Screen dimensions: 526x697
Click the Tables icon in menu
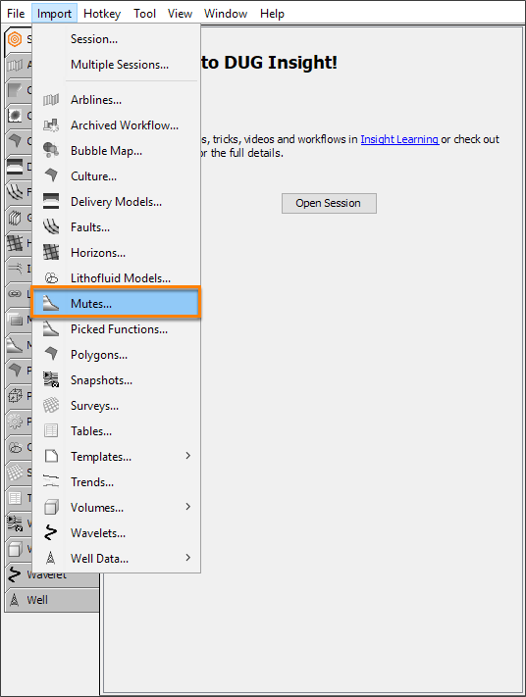point(51,430)
